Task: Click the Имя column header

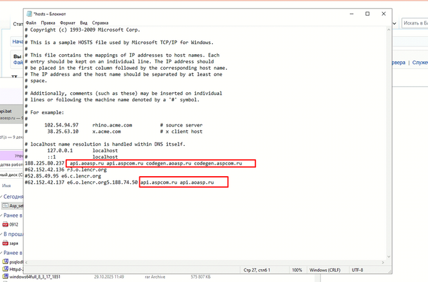Action: click(7, 186)
